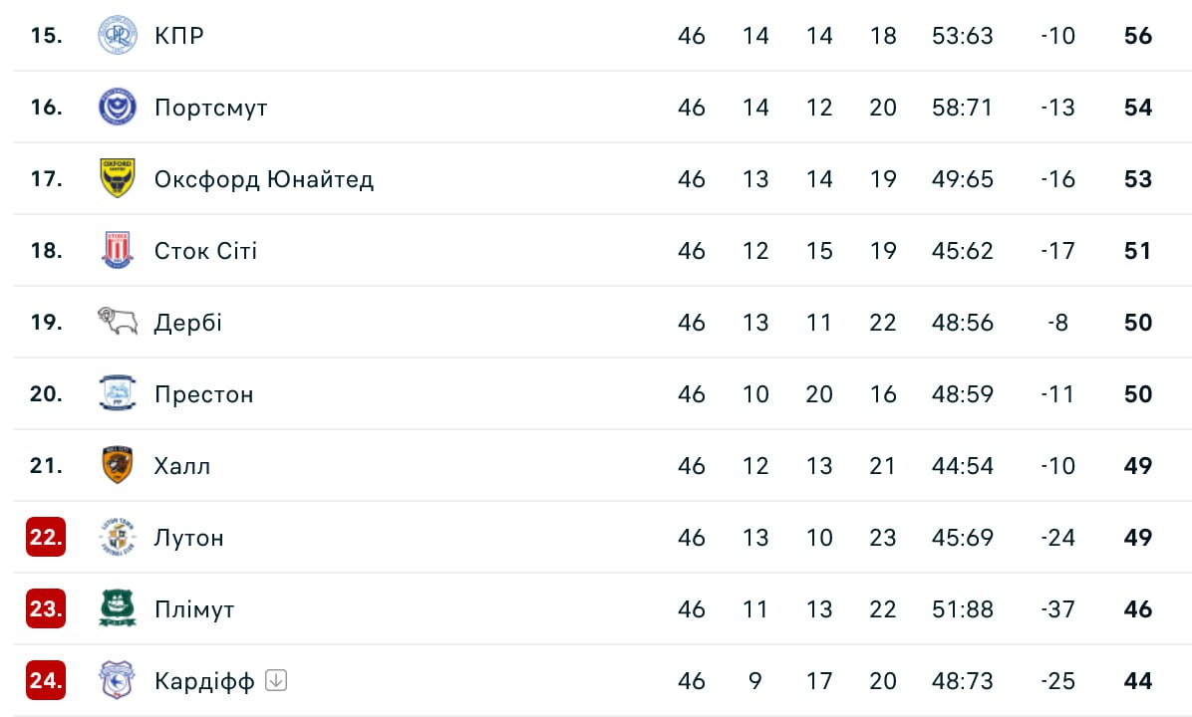Click Дербі's goal record 48:56

962,323
